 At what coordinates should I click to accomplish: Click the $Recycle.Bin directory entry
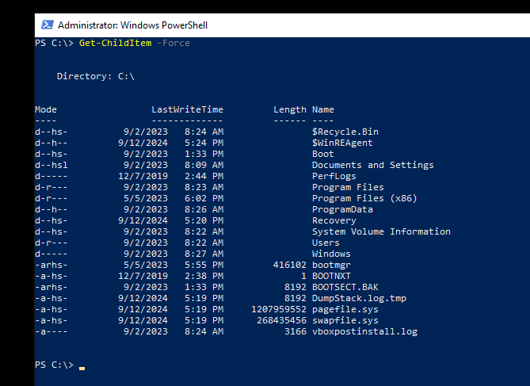[x=345, y=132]
